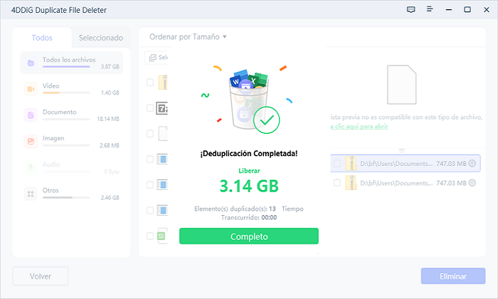The height and width of the screenshot is (299, 498).
Task: Click the Documento file icon
Action: click(31, 115)
